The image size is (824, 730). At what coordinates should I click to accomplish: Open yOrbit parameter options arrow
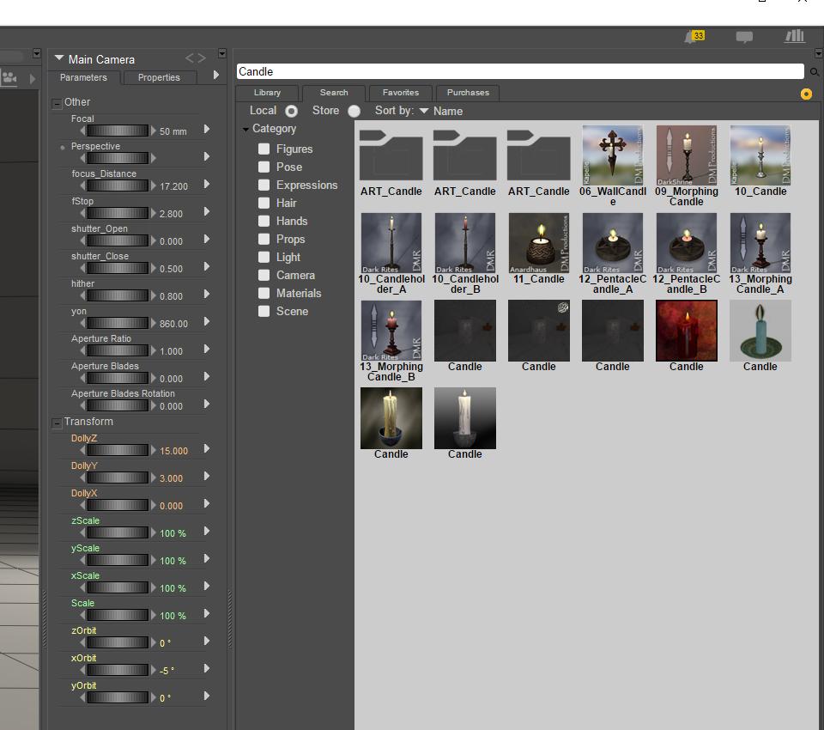(x=207, y=696)
